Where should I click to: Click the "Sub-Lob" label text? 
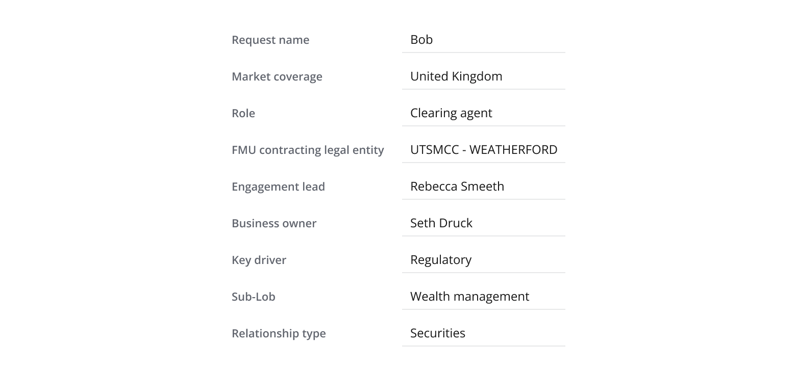tap(254, 297)
